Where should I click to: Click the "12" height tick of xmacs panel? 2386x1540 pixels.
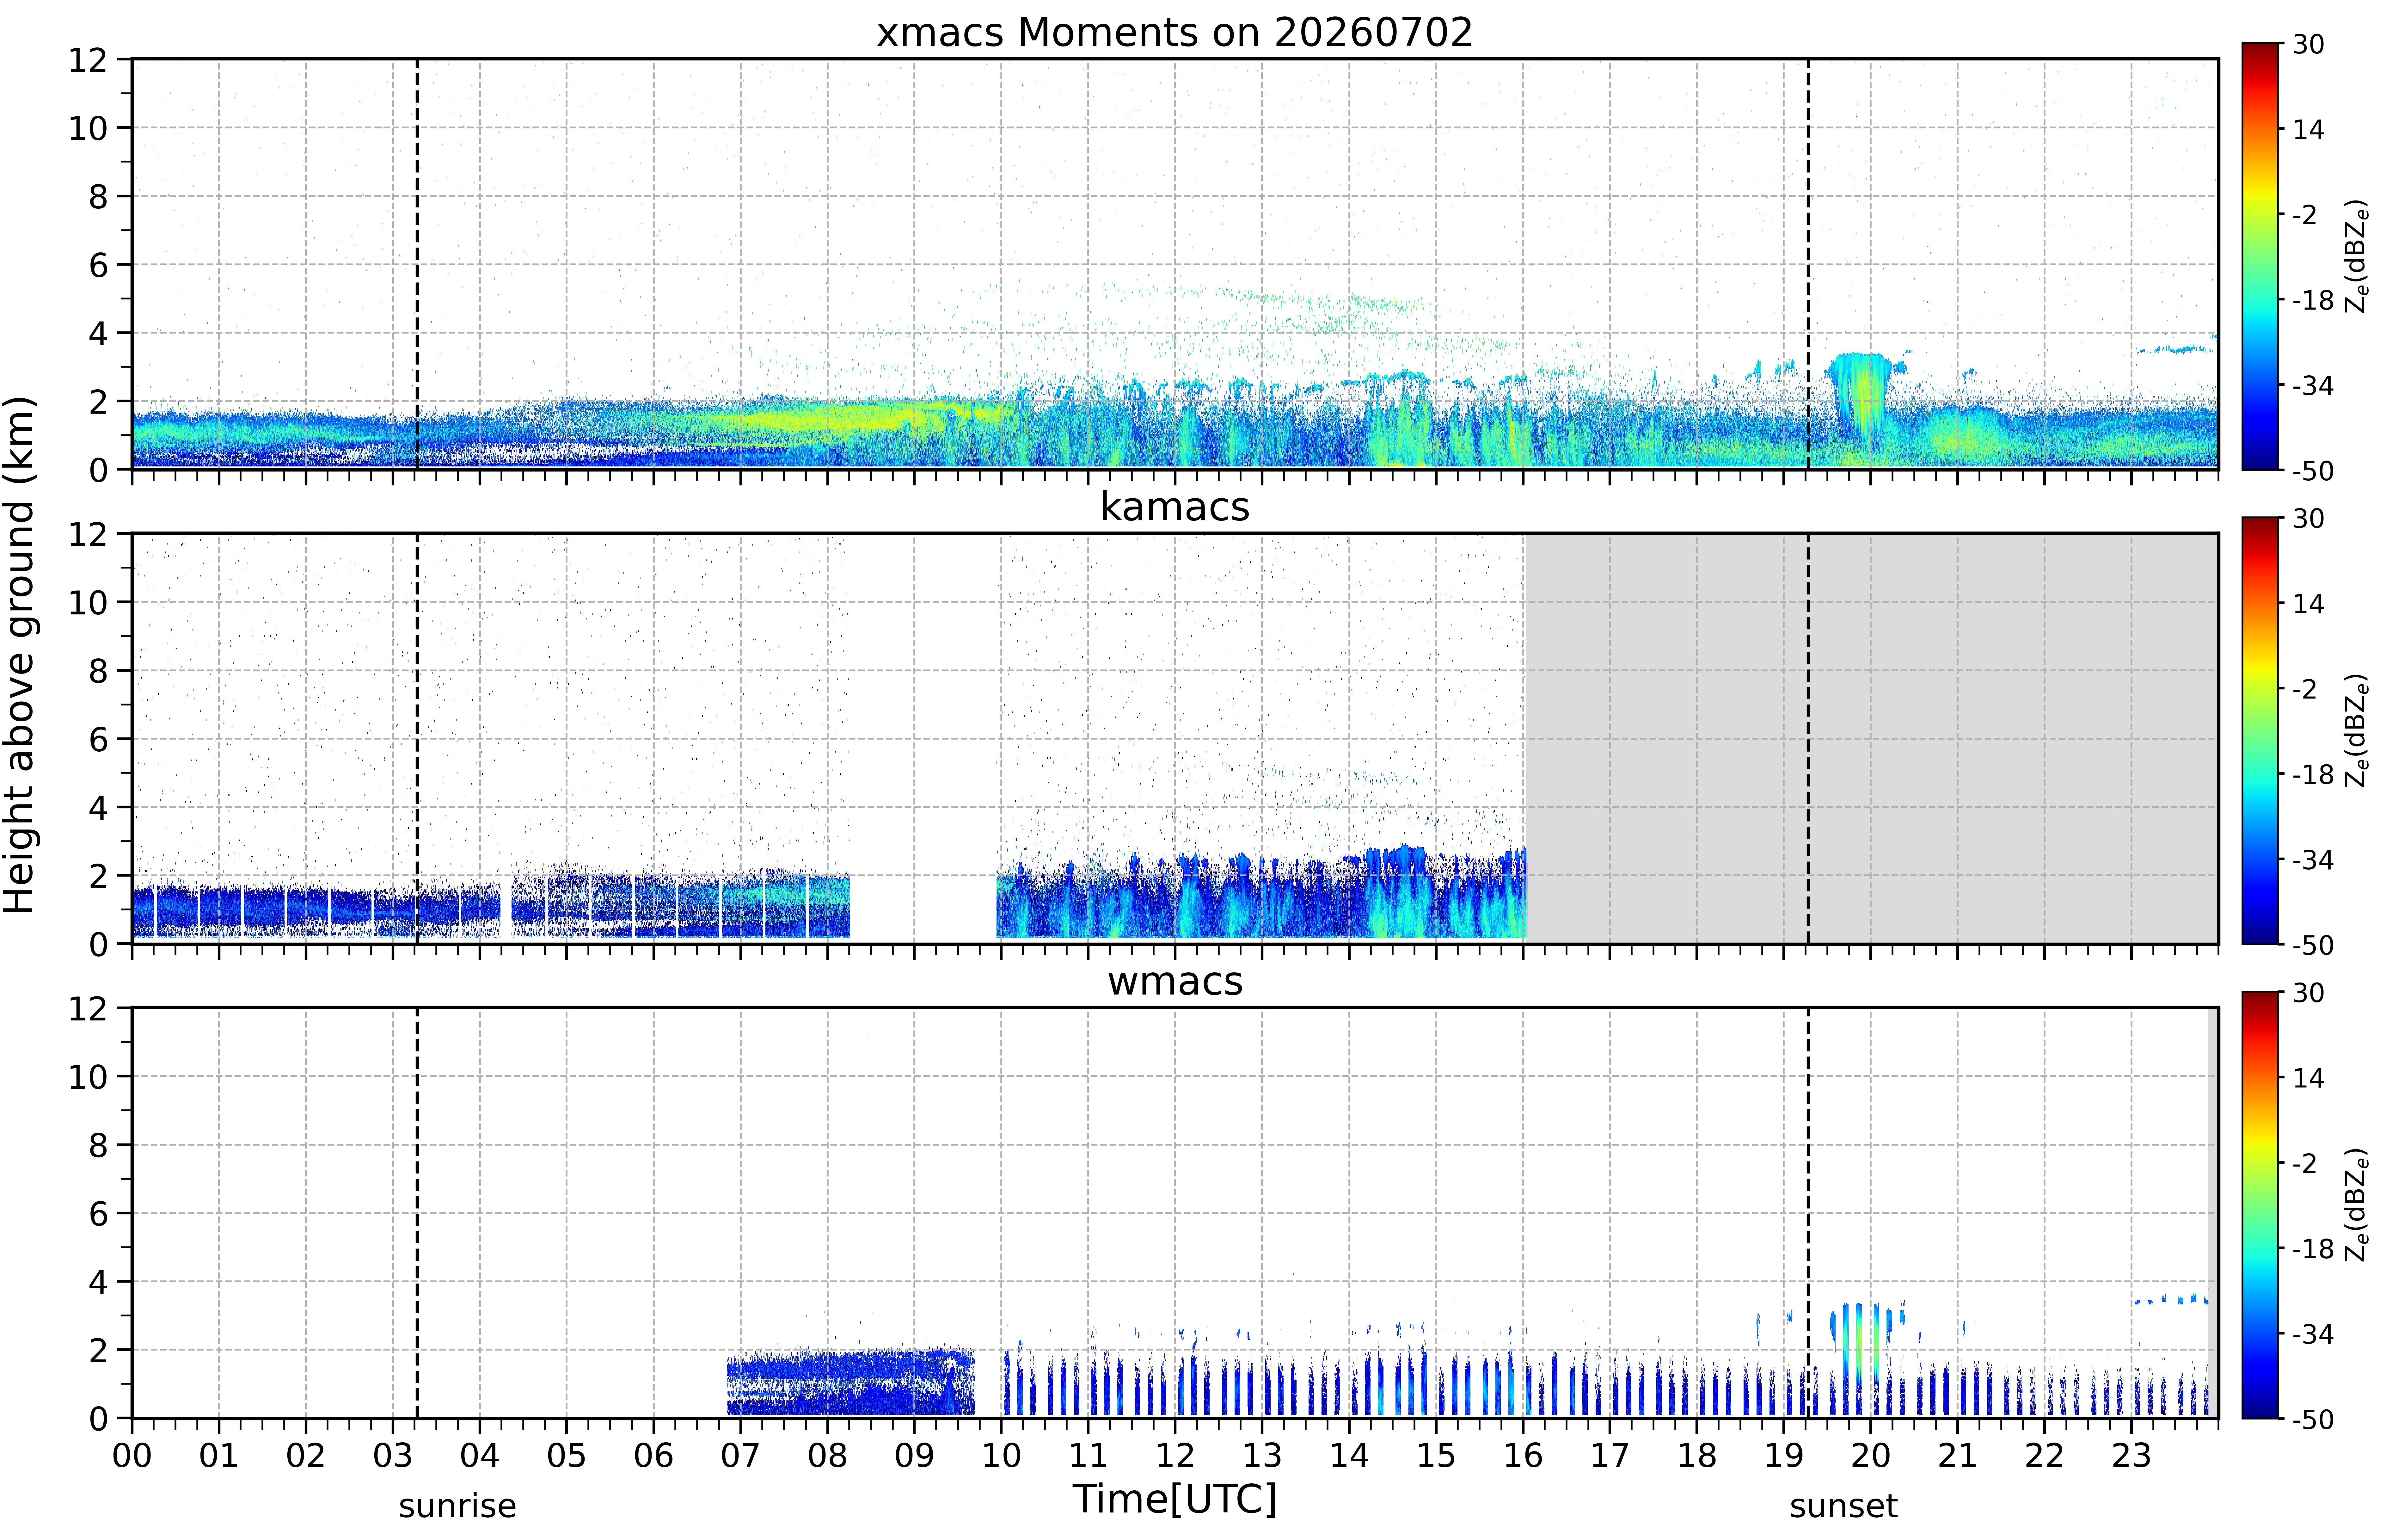pos(88,60)
